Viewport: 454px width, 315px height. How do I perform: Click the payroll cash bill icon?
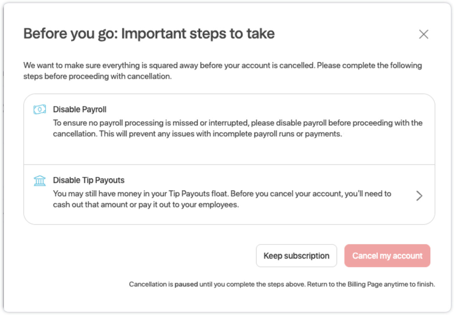[x=40, y=109]
